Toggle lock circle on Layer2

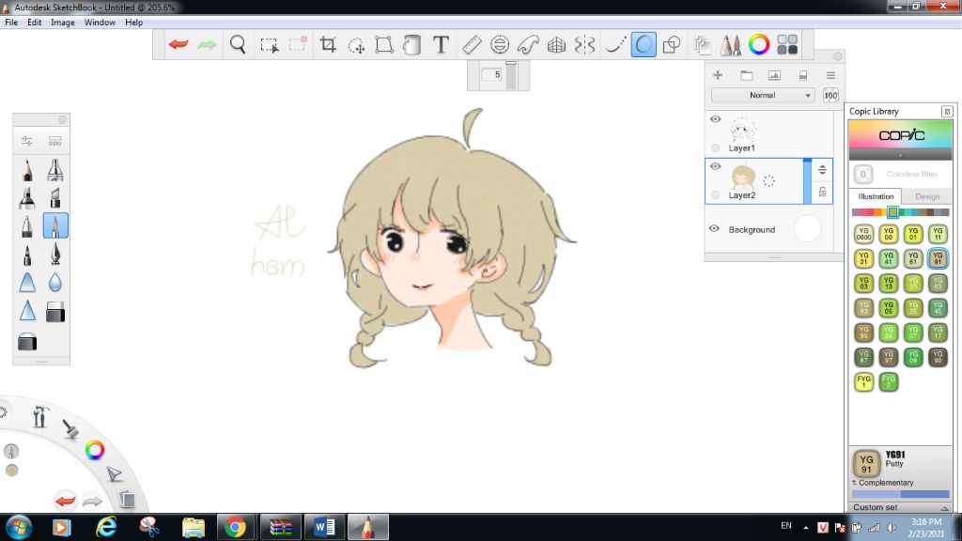pyautogui.click(x=715, y=195)
